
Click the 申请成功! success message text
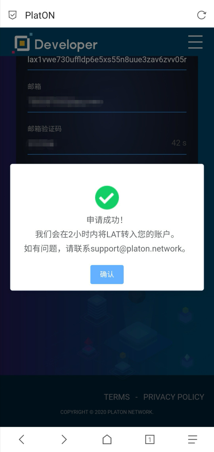pyautogui.click(x=105, y=220)
